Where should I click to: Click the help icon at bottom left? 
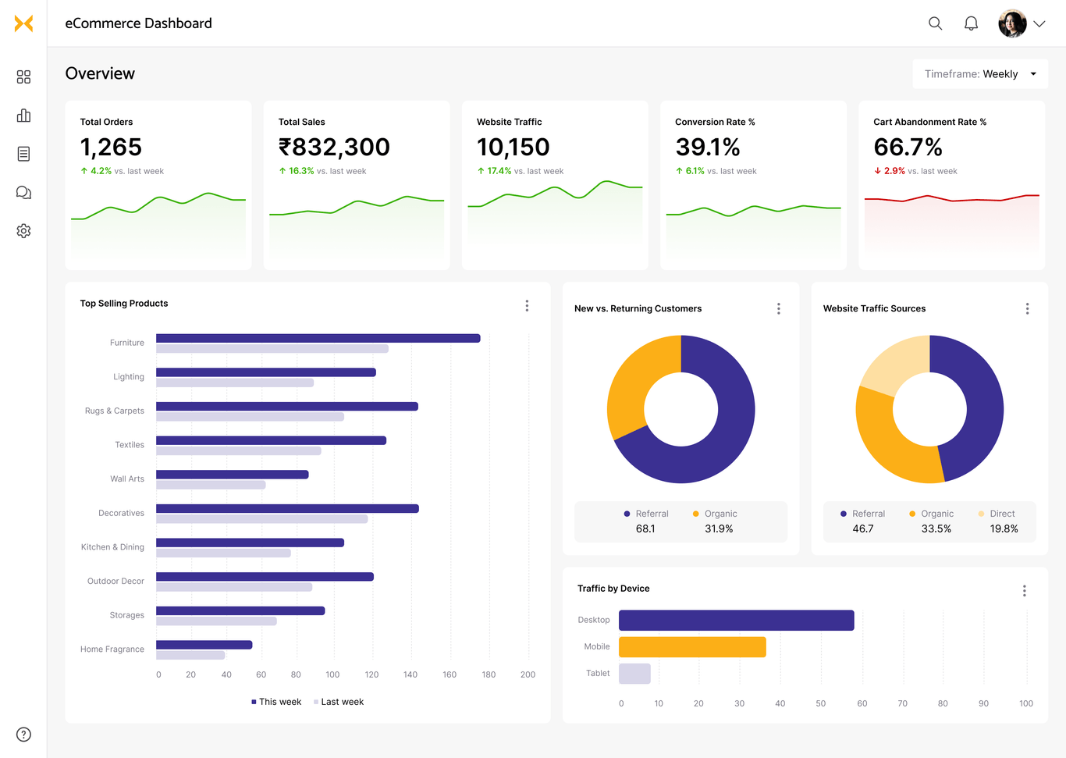23,734
